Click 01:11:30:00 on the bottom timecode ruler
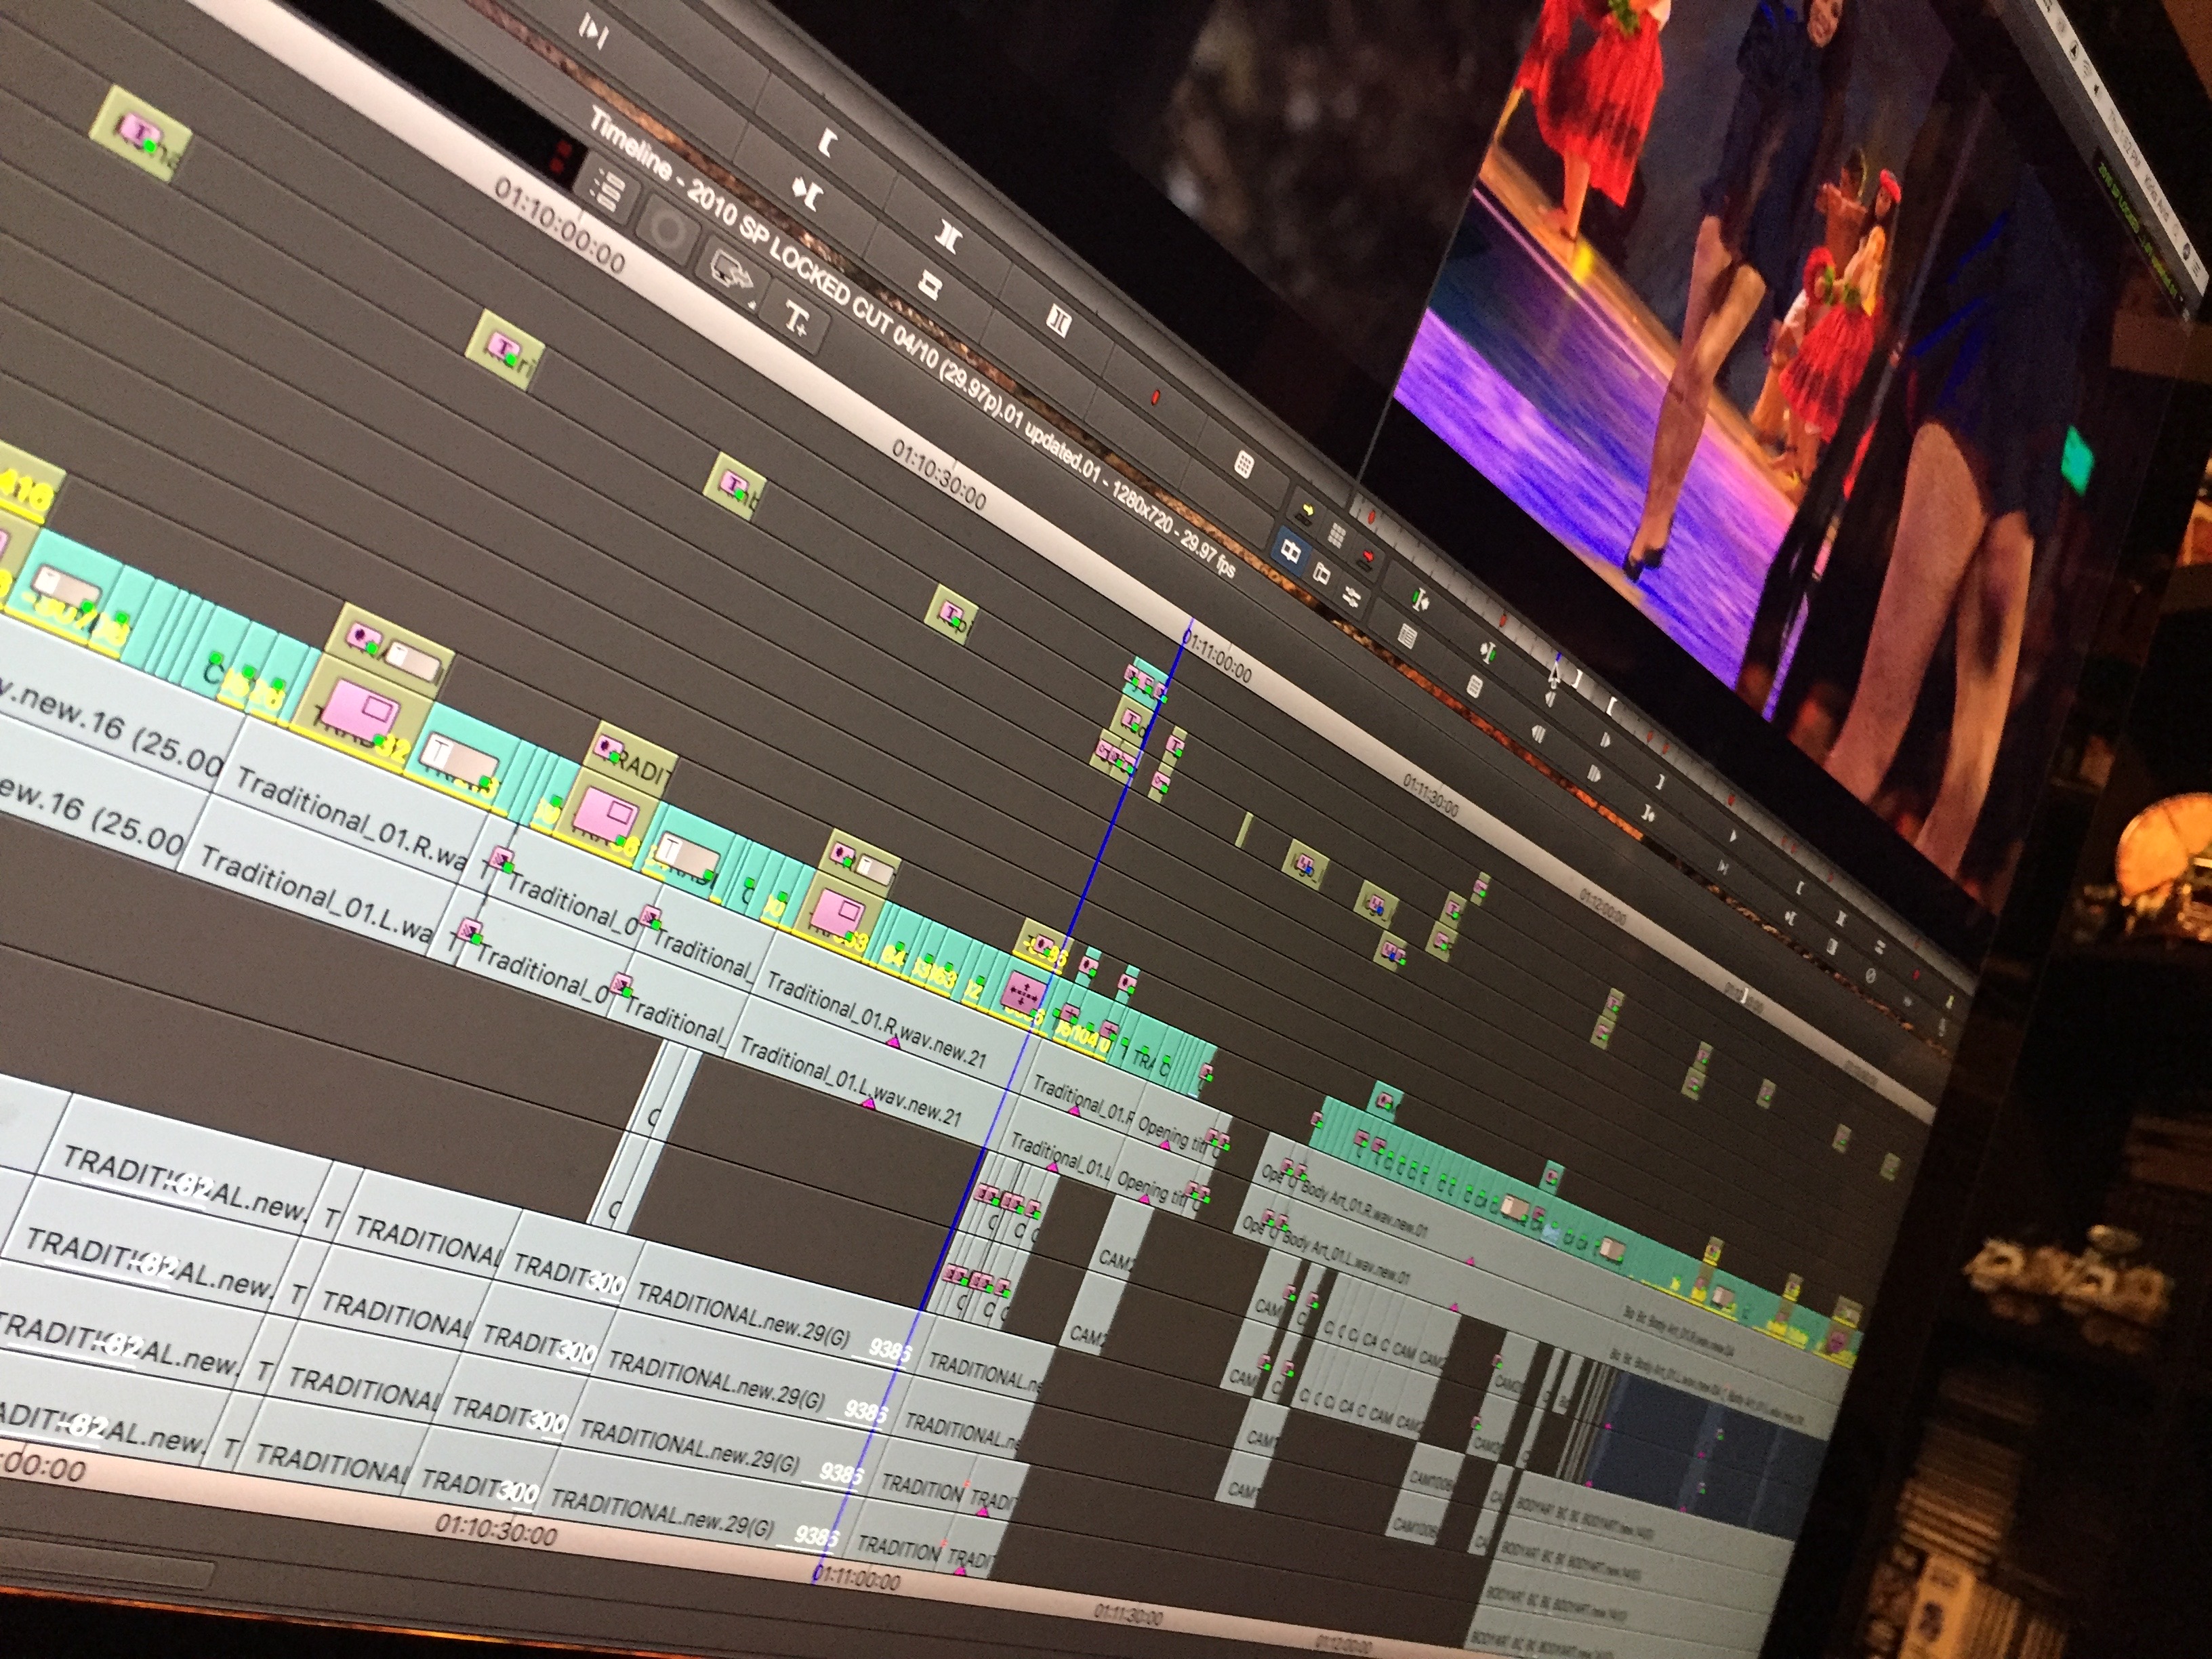The image size is (2212, 1659). point(1128,1614)
